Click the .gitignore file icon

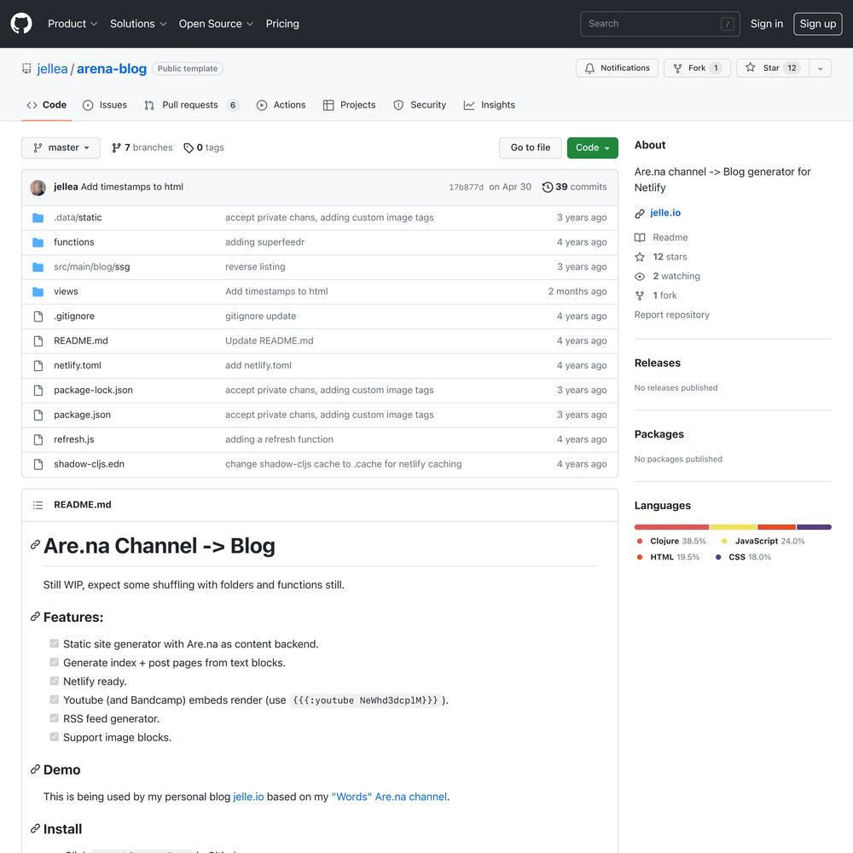[38, 316]
